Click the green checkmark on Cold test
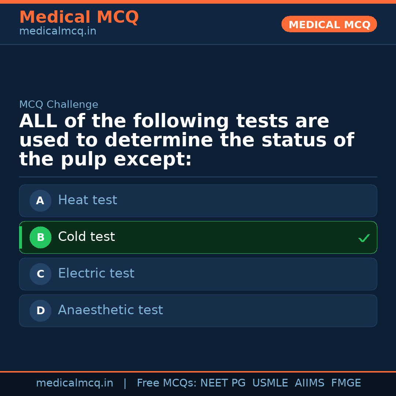This screenshot has height=396, width=396. coord(364,238)
